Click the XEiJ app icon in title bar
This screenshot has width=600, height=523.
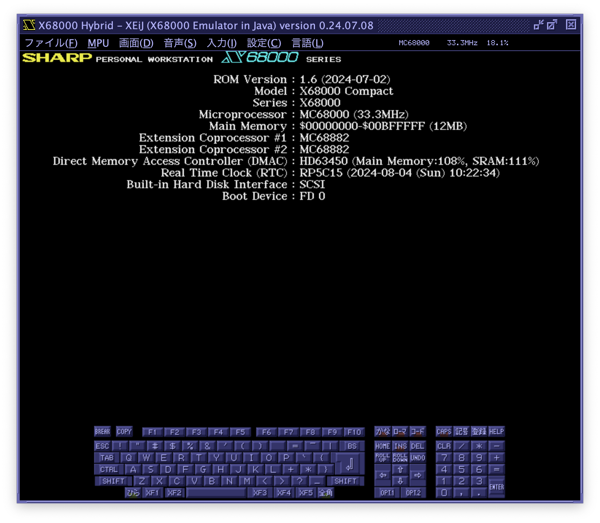pos(29,25)
